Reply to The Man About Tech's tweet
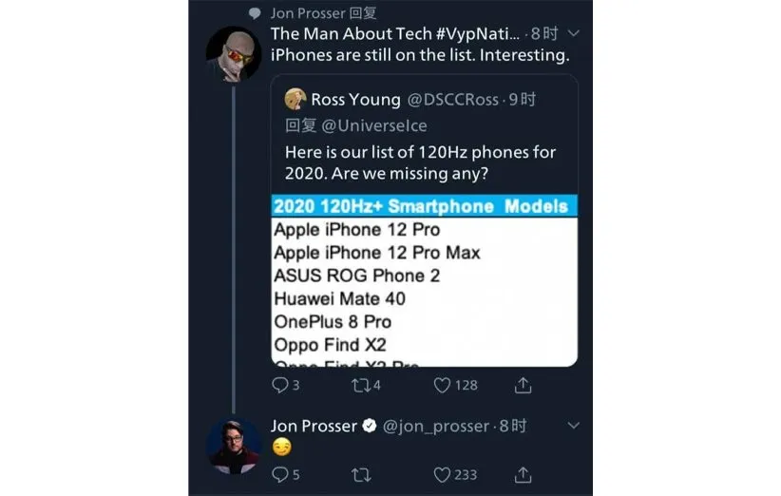This screenshot has width=781, height=496. 280,386
